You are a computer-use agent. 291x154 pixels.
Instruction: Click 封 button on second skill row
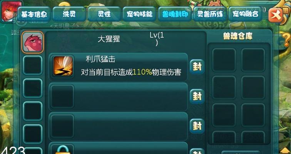[197, 96]
